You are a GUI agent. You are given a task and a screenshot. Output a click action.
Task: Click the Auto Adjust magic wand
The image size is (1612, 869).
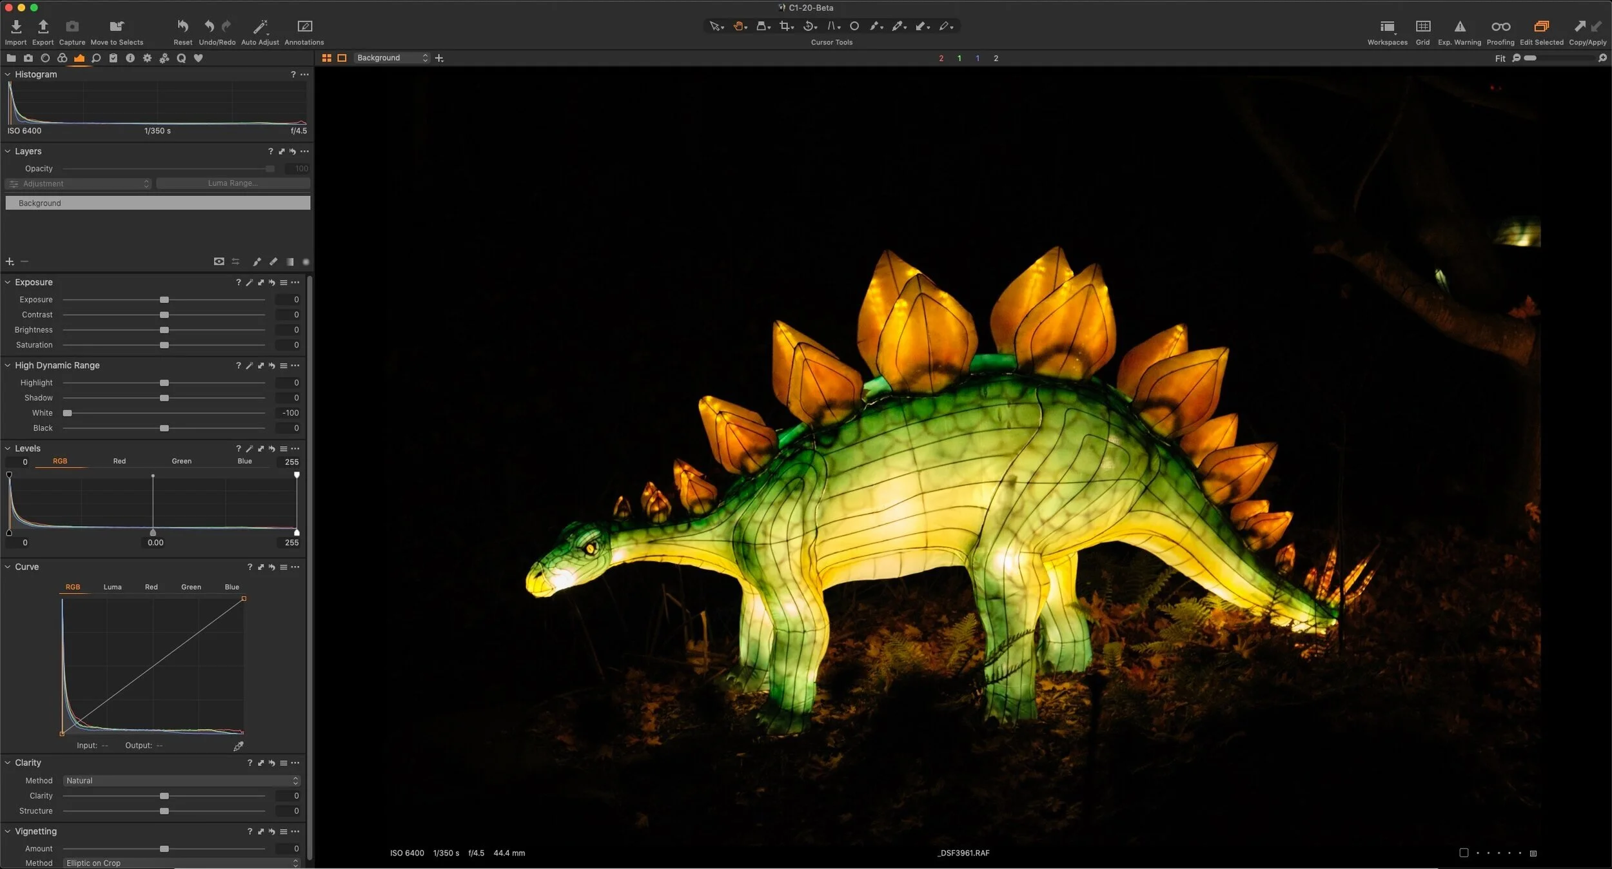coord(259,26)
